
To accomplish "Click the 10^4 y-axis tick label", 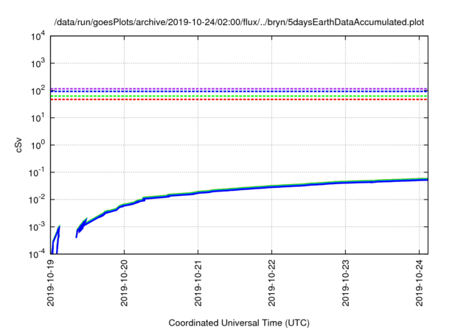I will click(38, 36).
